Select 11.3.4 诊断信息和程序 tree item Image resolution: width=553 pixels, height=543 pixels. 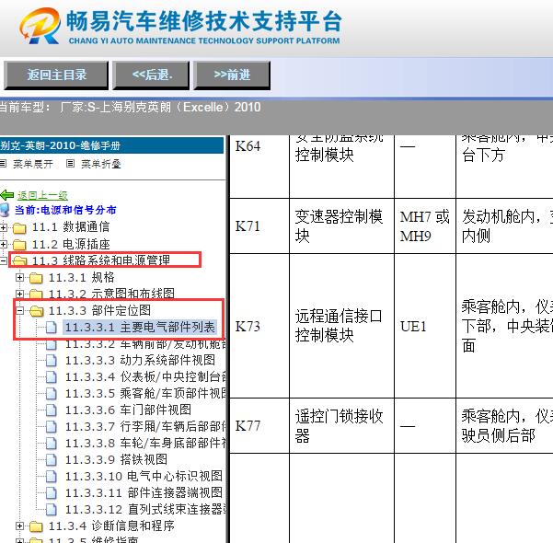click(111, 526)
